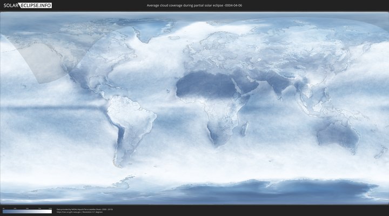
Task: Click the 0% label on the legend scale
Action: 3,208
